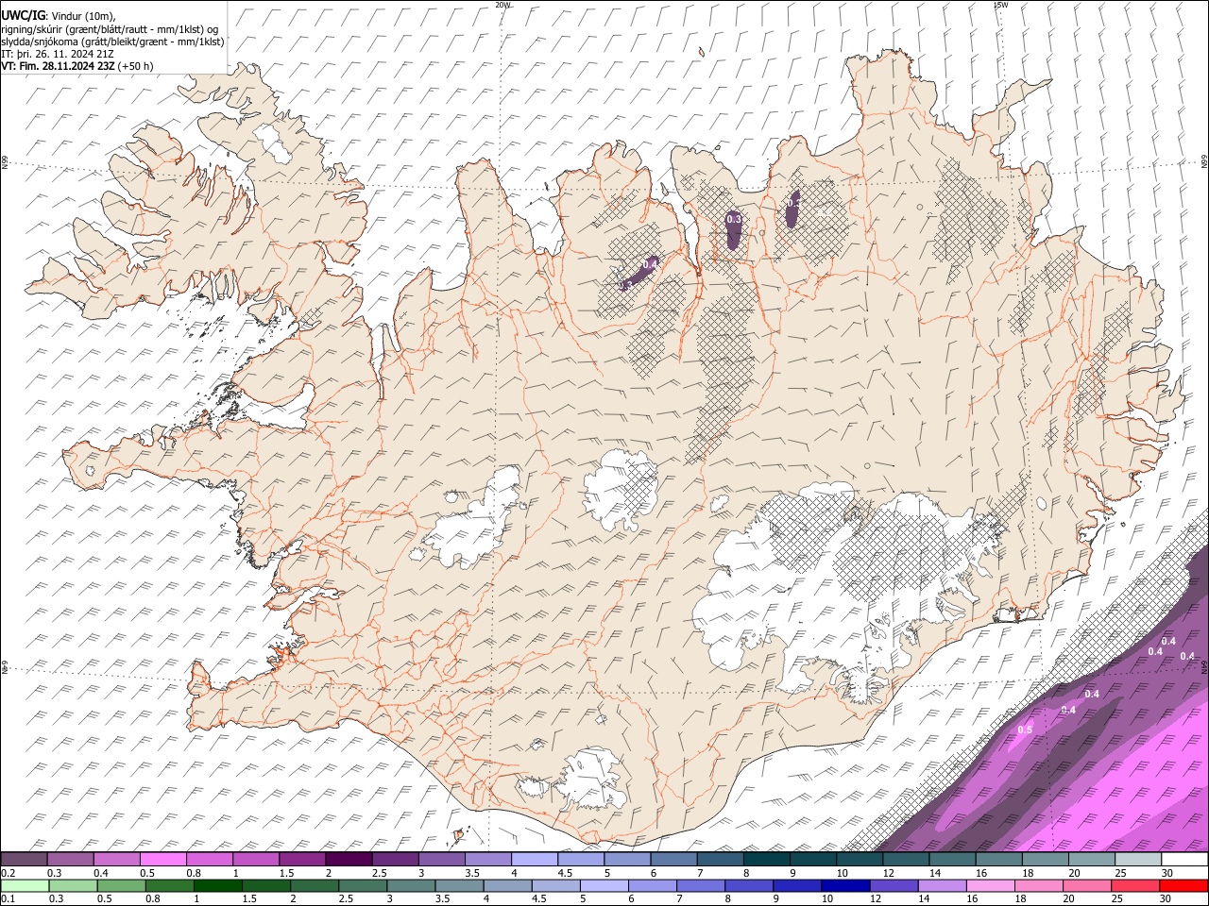Click the '15W' longitude label at top
The width and height of the screenshot is (1209, 906).
tap(1000, 5)
